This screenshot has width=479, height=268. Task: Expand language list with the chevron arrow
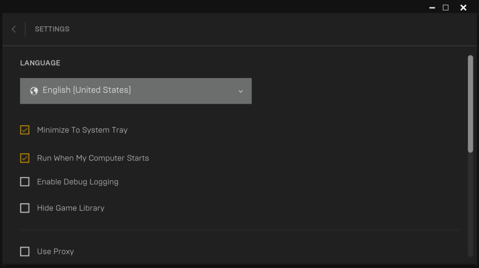(241, 92)
